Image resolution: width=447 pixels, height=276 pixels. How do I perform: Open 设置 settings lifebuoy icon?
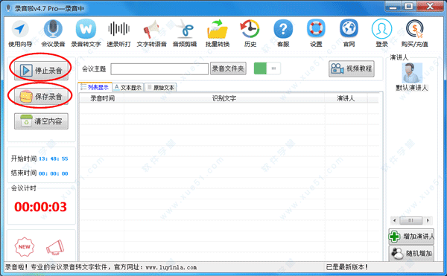click(x=316, y=33)
